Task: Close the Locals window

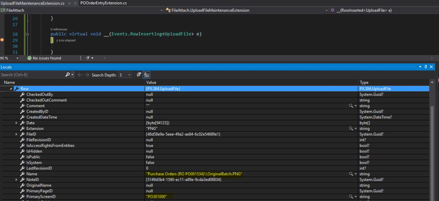Action: pos(431,67)
